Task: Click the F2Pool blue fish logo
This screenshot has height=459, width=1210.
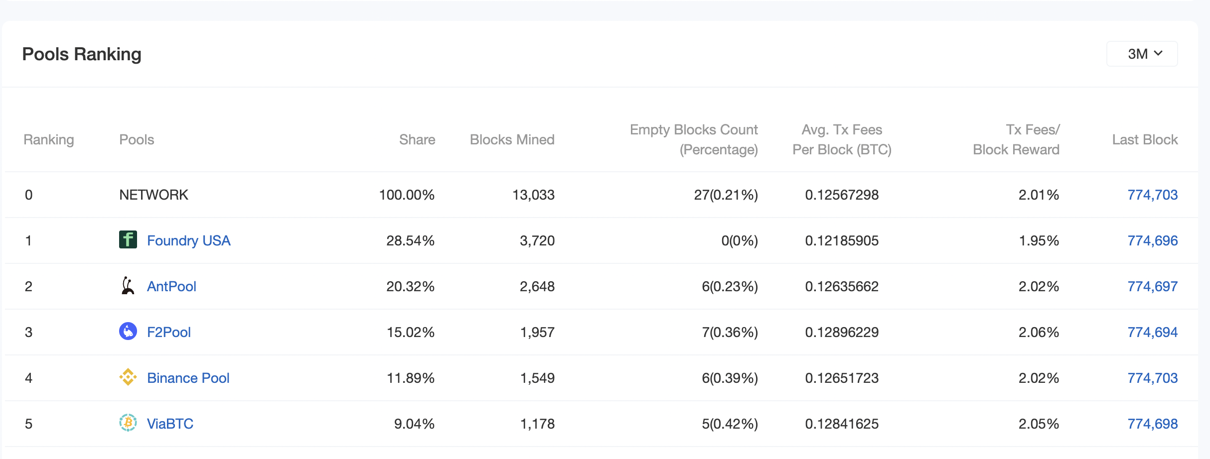Action: [128, 331]
